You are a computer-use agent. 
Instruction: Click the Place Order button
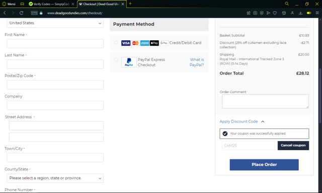coord(264,165)
